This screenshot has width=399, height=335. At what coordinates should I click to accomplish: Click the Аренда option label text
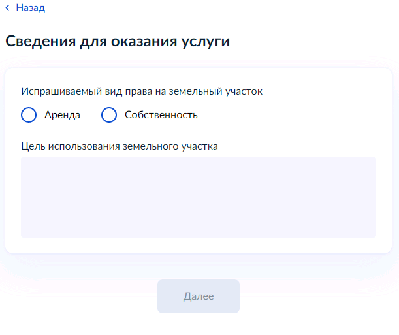point(62,115)
